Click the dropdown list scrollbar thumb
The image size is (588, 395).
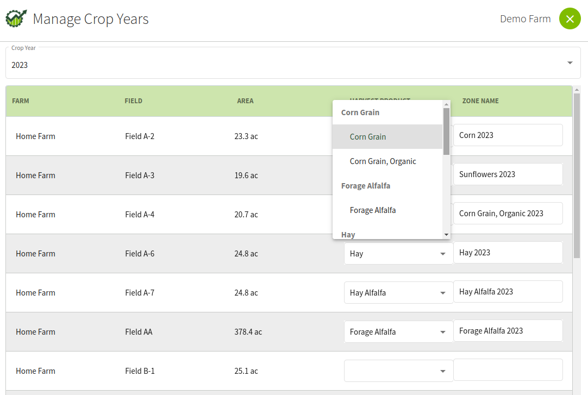[x=446, y=131]
